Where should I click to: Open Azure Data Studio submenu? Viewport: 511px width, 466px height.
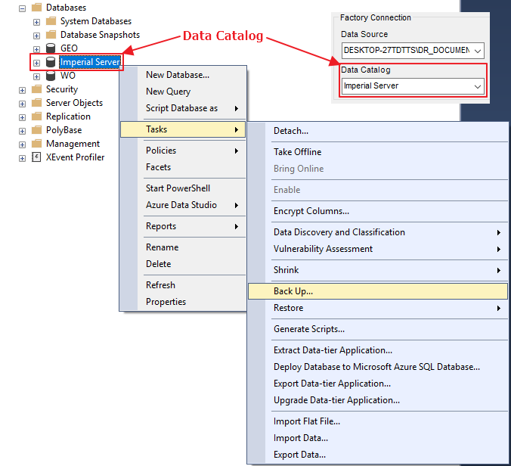tap(183, 205)
